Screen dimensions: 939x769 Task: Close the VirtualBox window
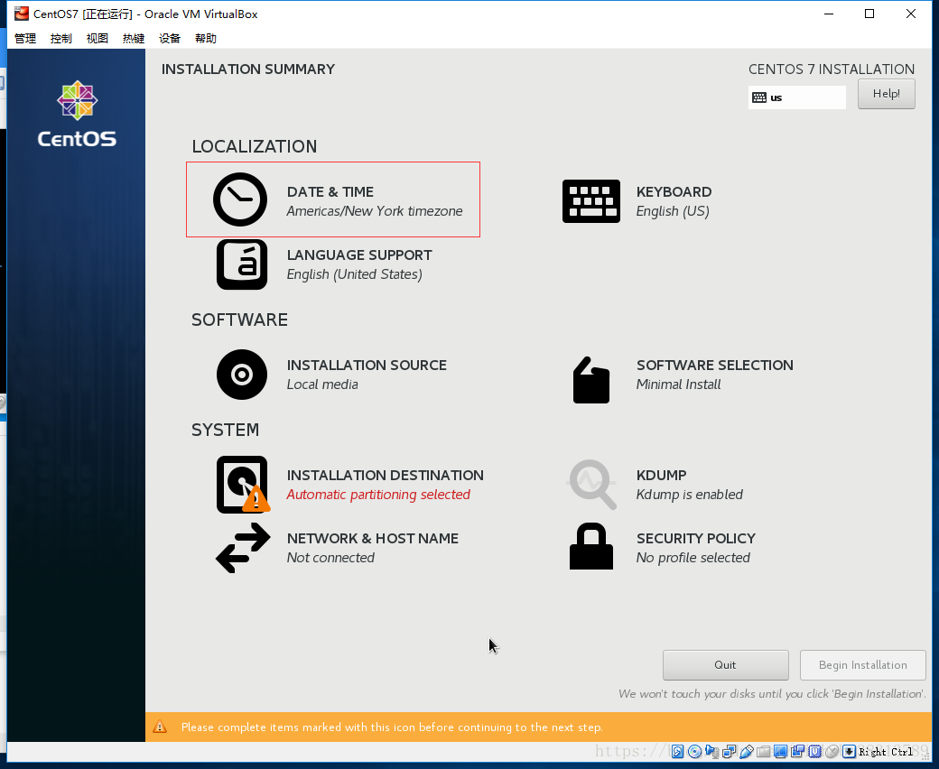[x=911, y=14]
